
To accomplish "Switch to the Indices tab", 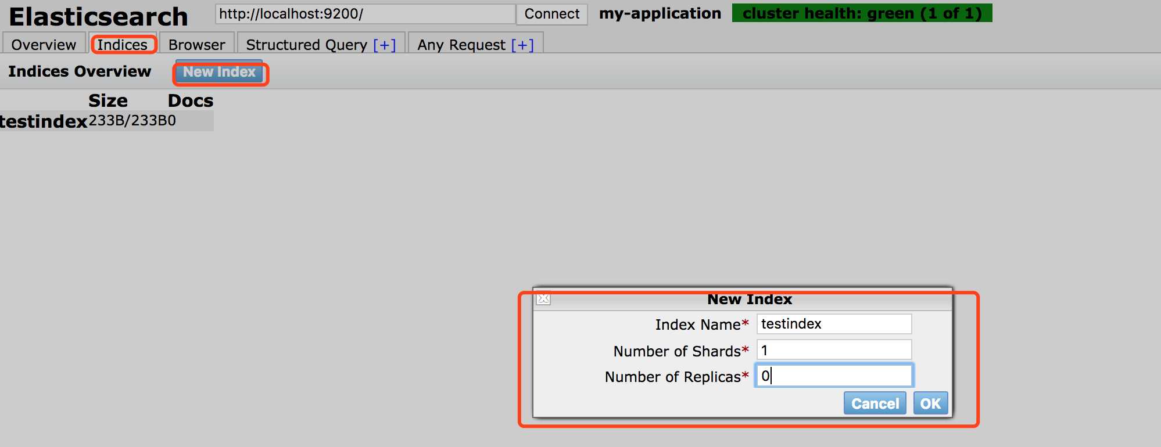I will (123, 45).
